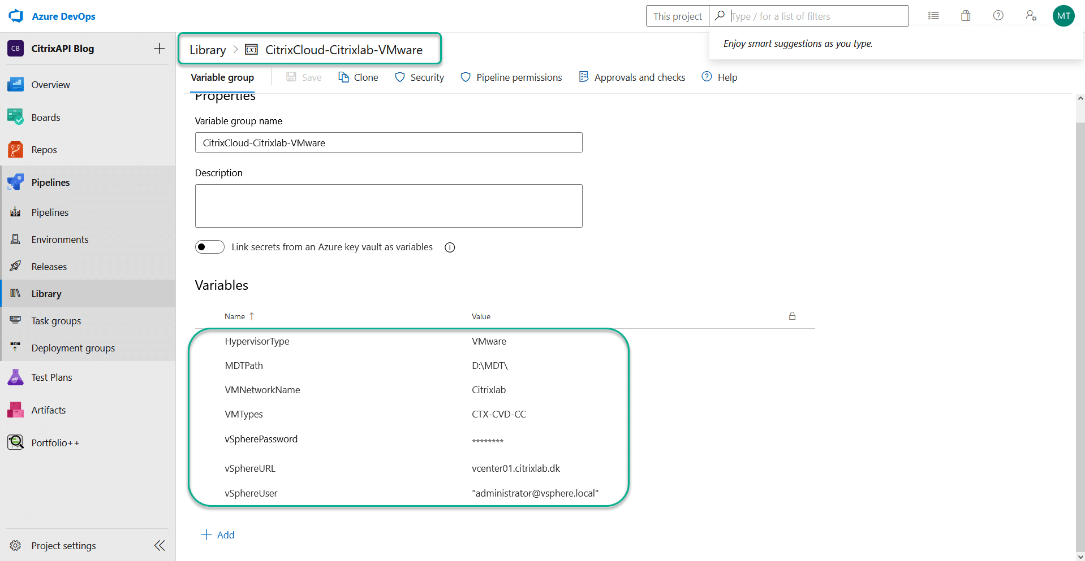Select the HypervisorType variable name
This screenshot has width=1085, height=561.
257,341
